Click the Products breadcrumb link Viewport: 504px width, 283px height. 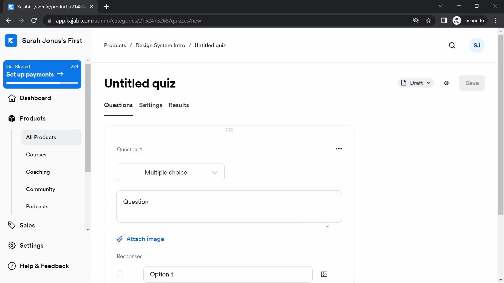[115, 45]
